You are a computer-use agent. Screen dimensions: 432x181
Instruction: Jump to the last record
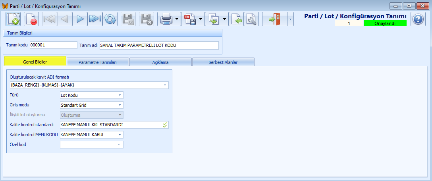click(x=94, y=19)
